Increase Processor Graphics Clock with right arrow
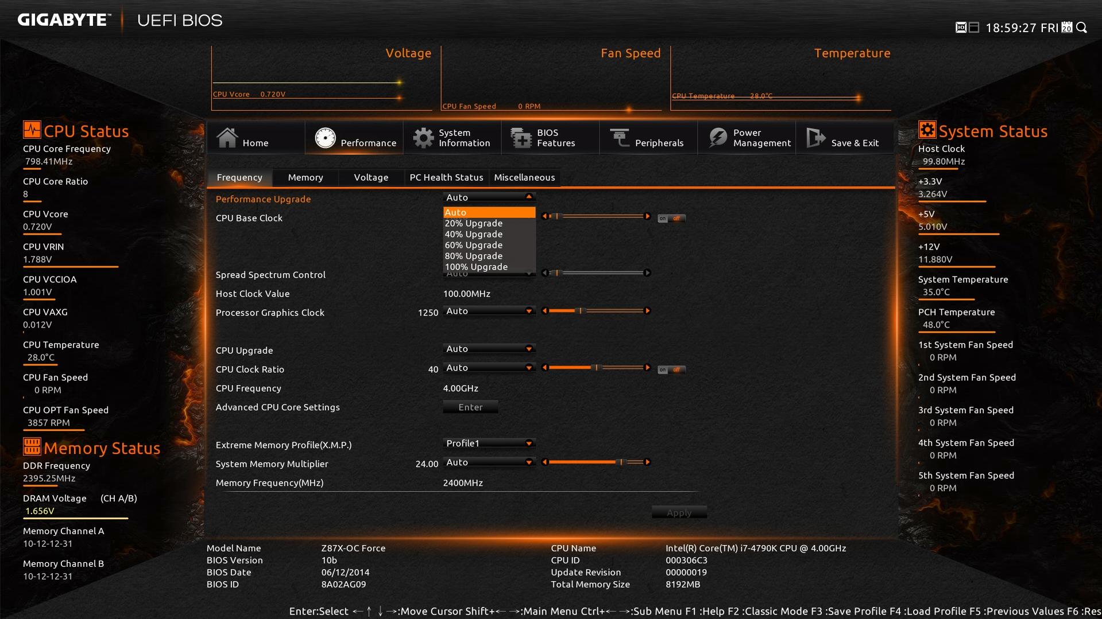 pyautogui.click(x=647, y=311)
